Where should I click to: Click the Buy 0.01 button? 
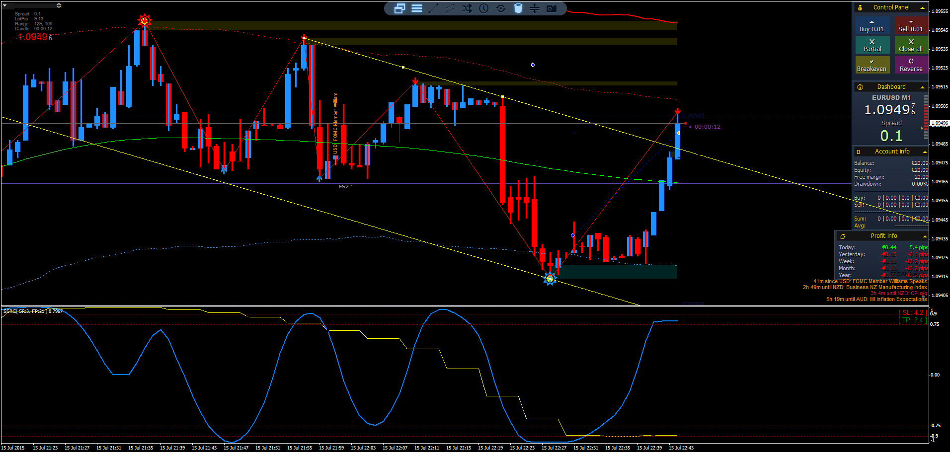872,26
